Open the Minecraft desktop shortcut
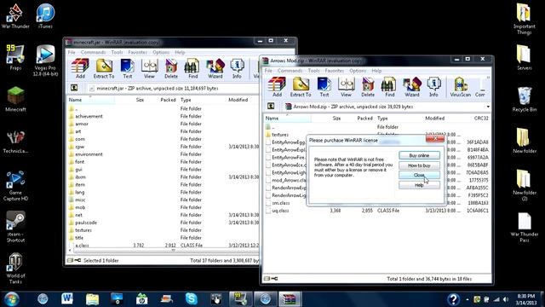The width and height of the screenshot is (545, 307). pyautogui.click(x=15, y=99)
